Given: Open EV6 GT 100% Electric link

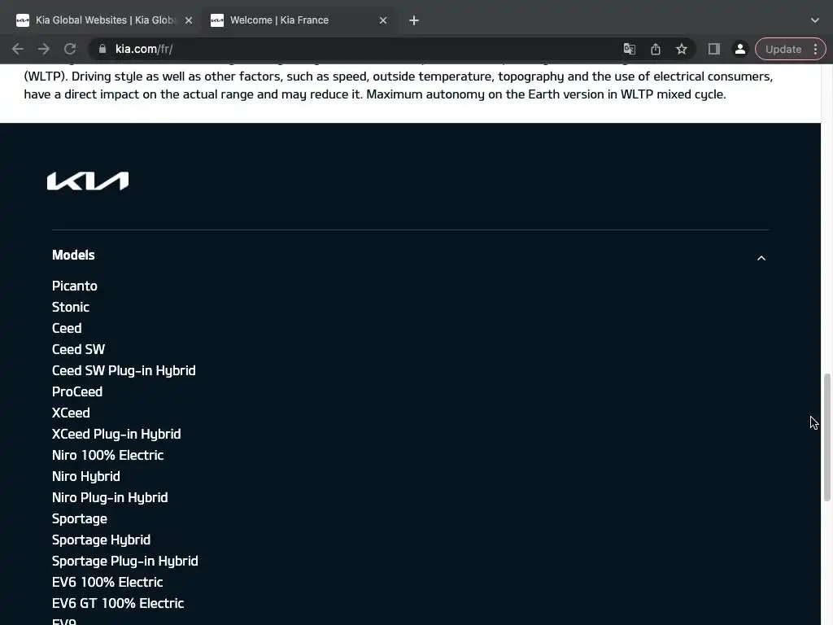Looking at the screenshot, I should point(118,604).
